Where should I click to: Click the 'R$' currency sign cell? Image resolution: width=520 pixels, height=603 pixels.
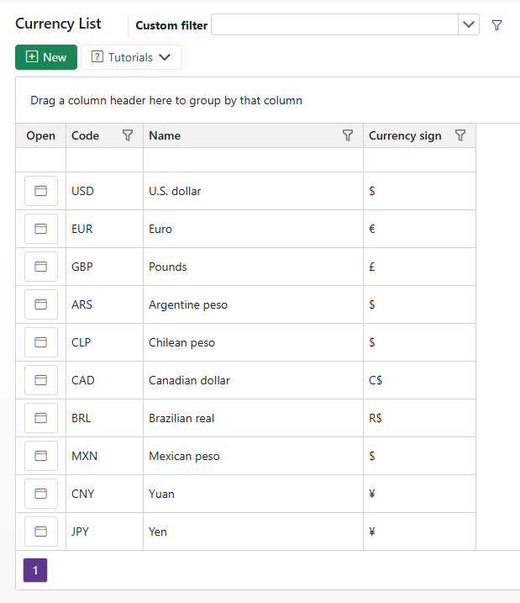(x=419, y=418)
